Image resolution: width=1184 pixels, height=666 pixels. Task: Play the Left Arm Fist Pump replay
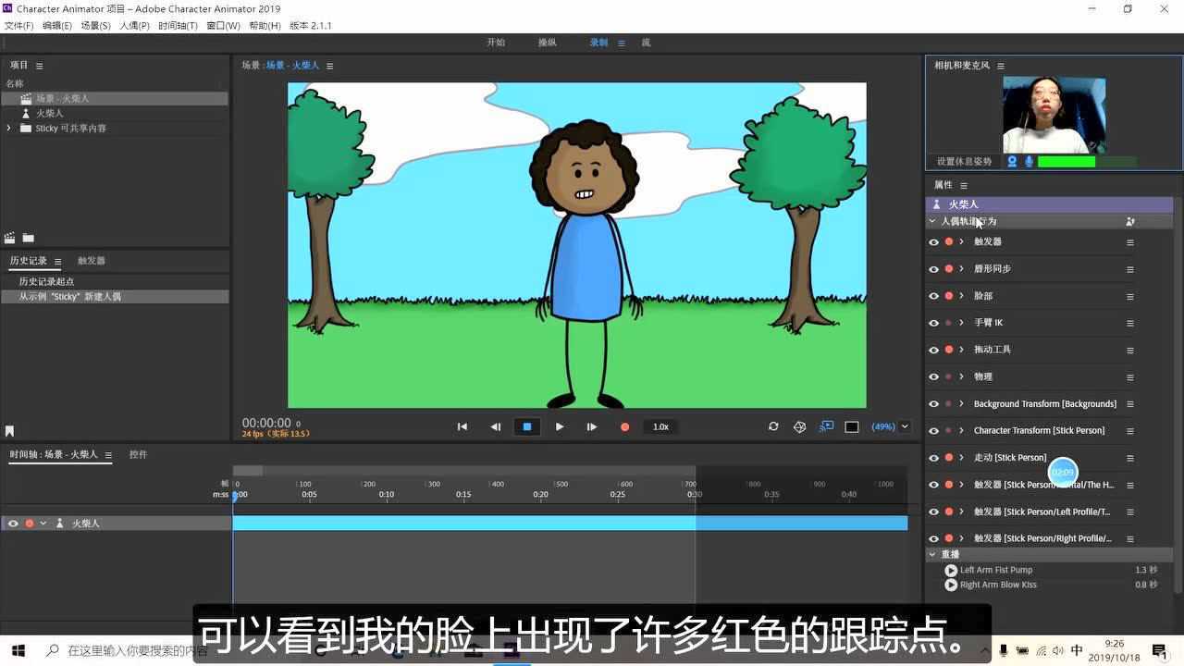951,570
